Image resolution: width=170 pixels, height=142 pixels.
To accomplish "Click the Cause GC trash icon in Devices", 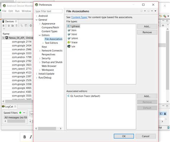I will click(16, 26).
